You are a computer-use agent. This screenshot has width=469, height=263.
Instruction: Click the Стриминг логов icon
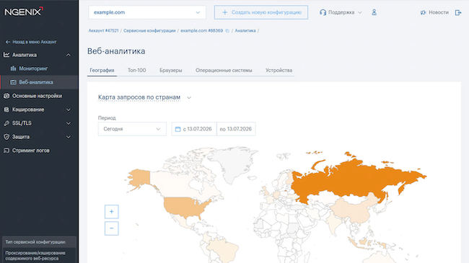6,151
